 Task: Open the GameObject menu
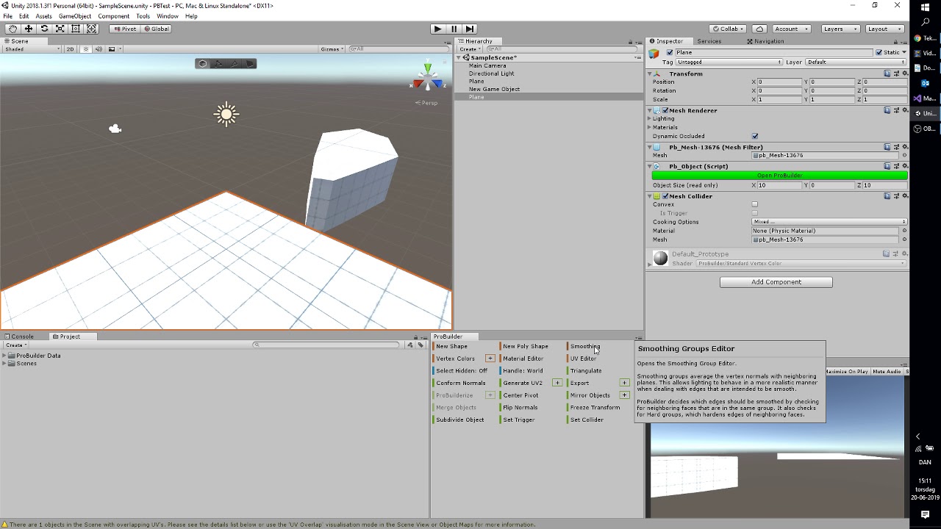pyautogui.click(x=75, y=16)
